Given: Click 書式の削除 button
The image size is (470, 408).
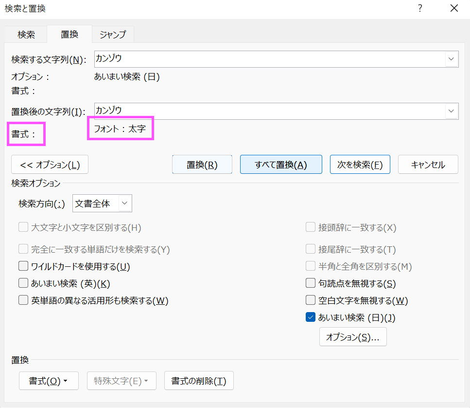Looking at the screenshot, I should click(x=199, y=381).
